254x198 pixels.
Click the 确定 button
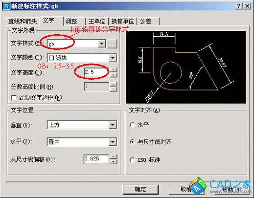(x=140, y=189)
